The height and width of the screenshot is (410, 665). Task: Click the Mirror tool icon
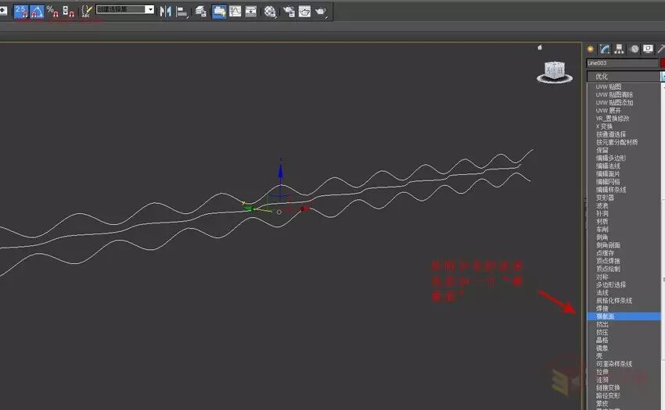pos(165,11)
